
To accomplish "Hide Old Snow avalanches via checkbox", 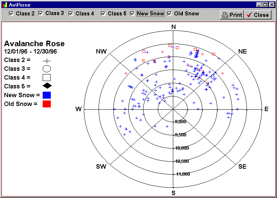I will point(170,14).
